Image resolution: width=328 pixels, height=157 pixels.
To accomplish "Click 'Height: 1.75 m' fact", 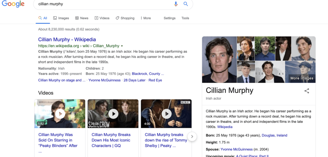I will pos(217,142).
